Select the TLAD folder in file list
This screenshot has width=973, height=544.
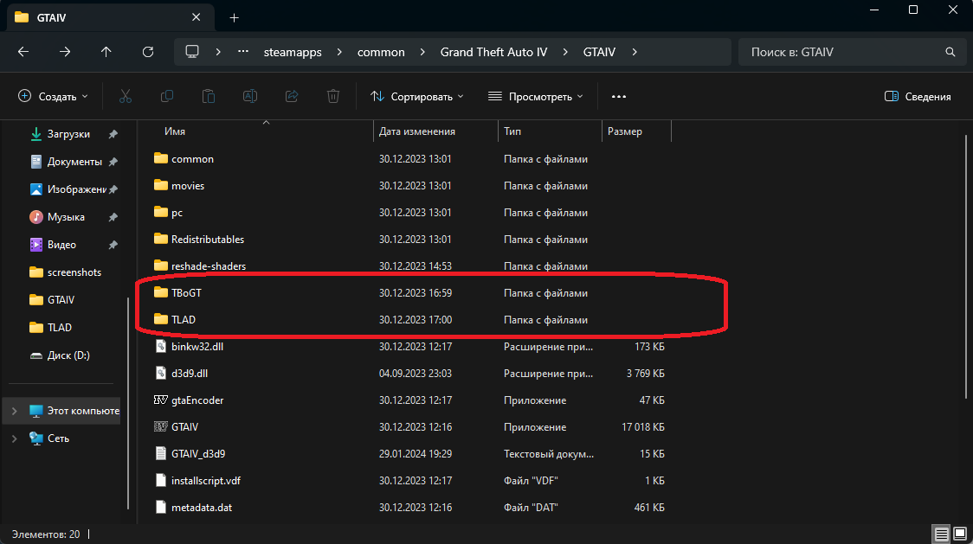409,319
